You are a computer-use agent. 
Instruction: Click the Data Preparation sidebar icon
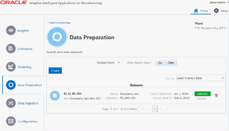11,85
